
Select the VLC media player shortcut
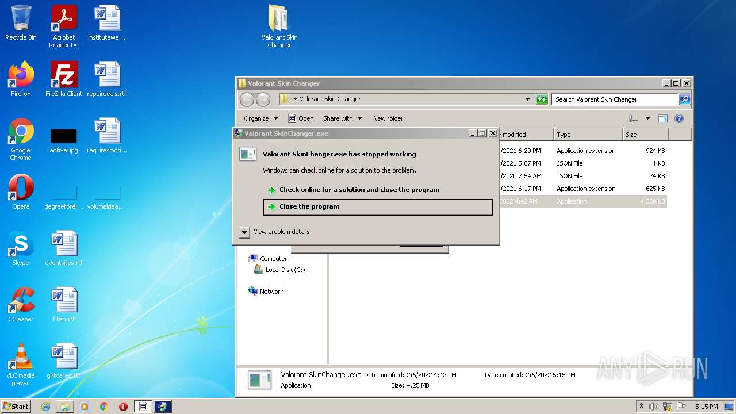(x=21, y=364)
